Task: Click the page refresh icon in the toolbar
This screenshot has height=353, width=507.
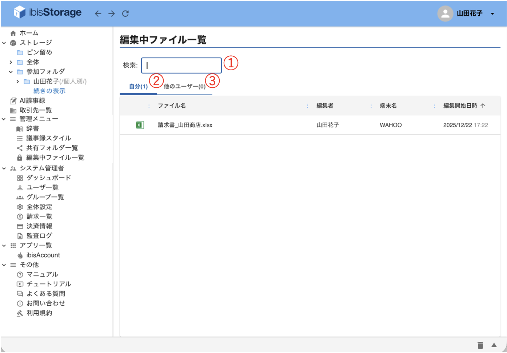Action: [x=125, y=13]
